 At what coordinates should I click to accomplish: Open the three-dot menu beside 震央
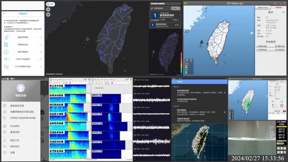coord(283,12)
